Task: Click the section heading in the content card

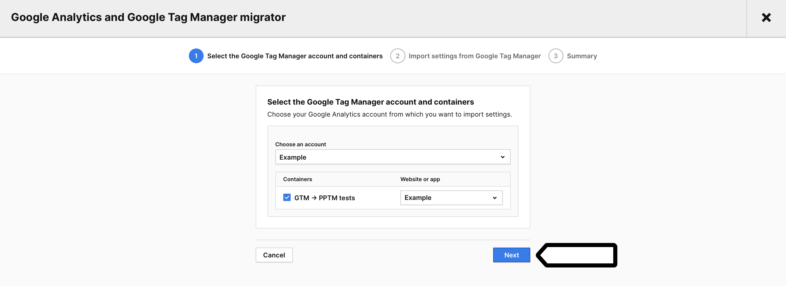Action: (370, 102)
